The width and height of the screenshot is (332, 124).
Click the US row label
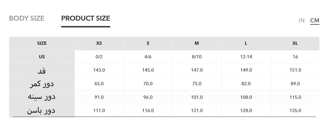pyautogui.click(x=42, y=57)
